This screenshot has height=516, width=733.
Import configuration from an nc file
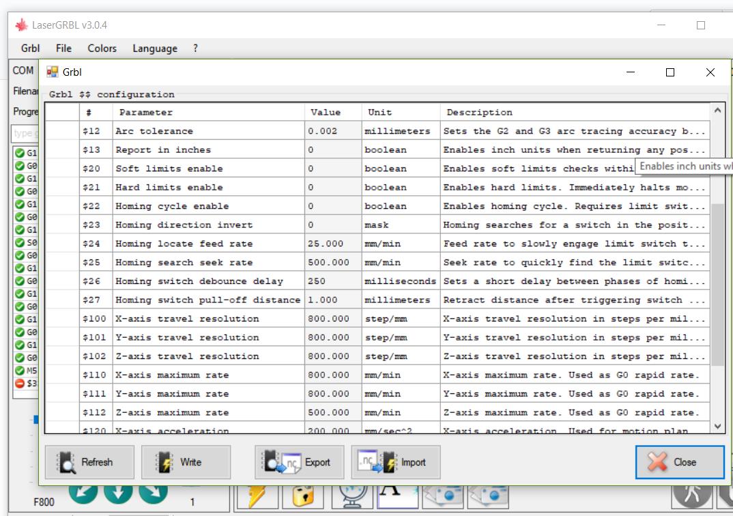(x=395, y=462)
